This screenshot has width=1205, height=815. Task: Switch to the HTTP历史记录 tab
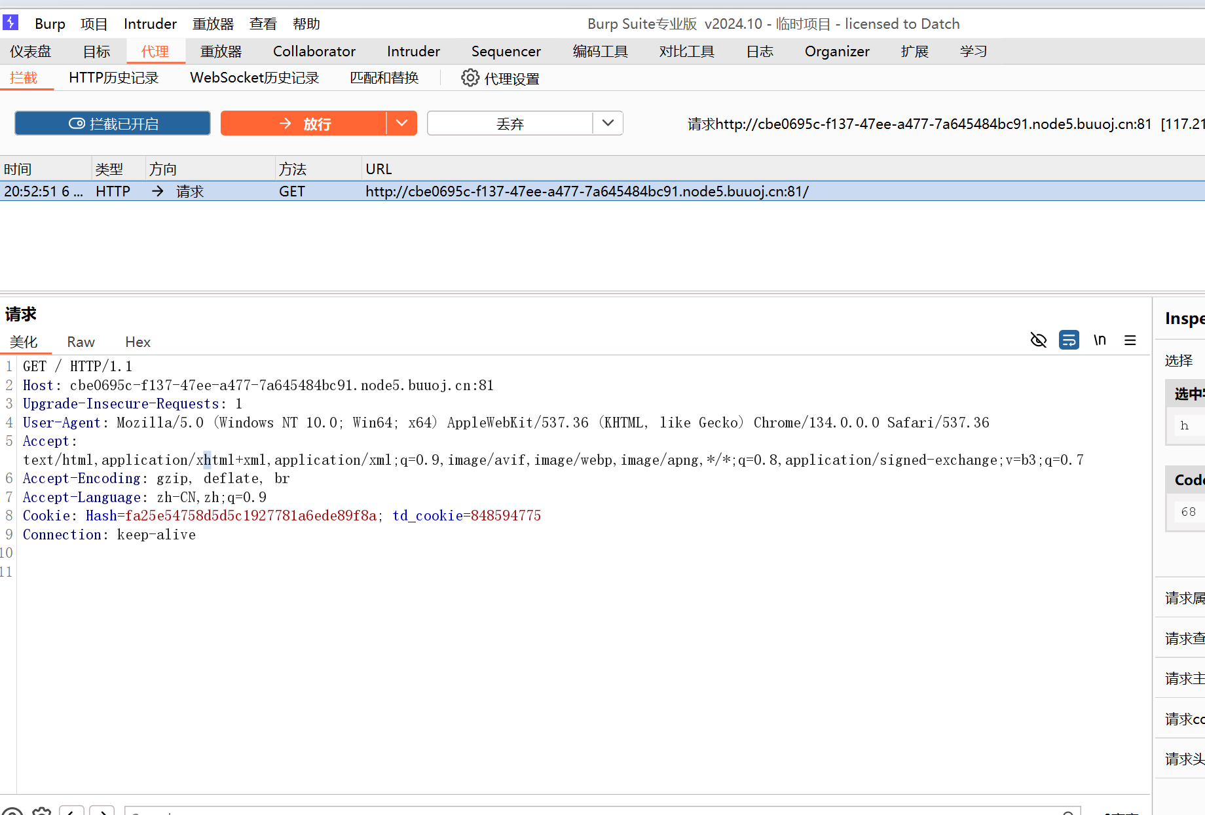113,78
